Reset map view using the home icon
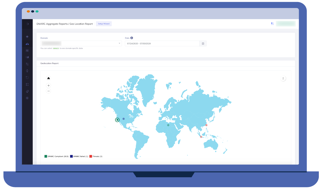 coord(49,78)
